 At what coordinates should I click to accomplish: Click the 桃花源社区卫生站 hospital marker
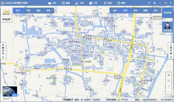tap(140, 82)
